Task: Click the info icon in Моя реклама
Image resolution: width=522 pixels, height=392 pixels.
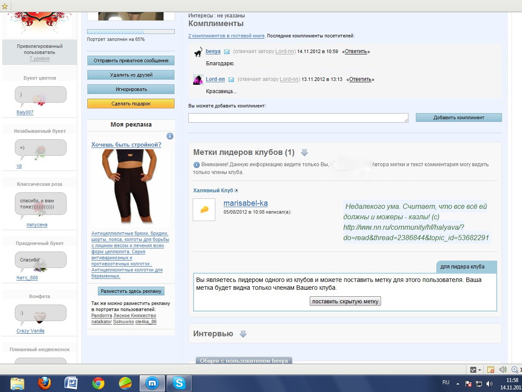Action: pyautogui.click(x=170, y=136)
